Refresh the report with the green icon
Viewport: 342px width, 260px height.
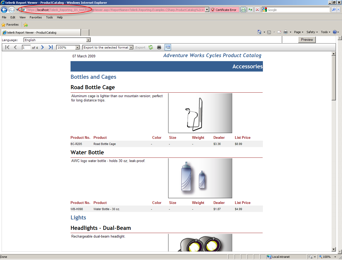pos(151,47)
